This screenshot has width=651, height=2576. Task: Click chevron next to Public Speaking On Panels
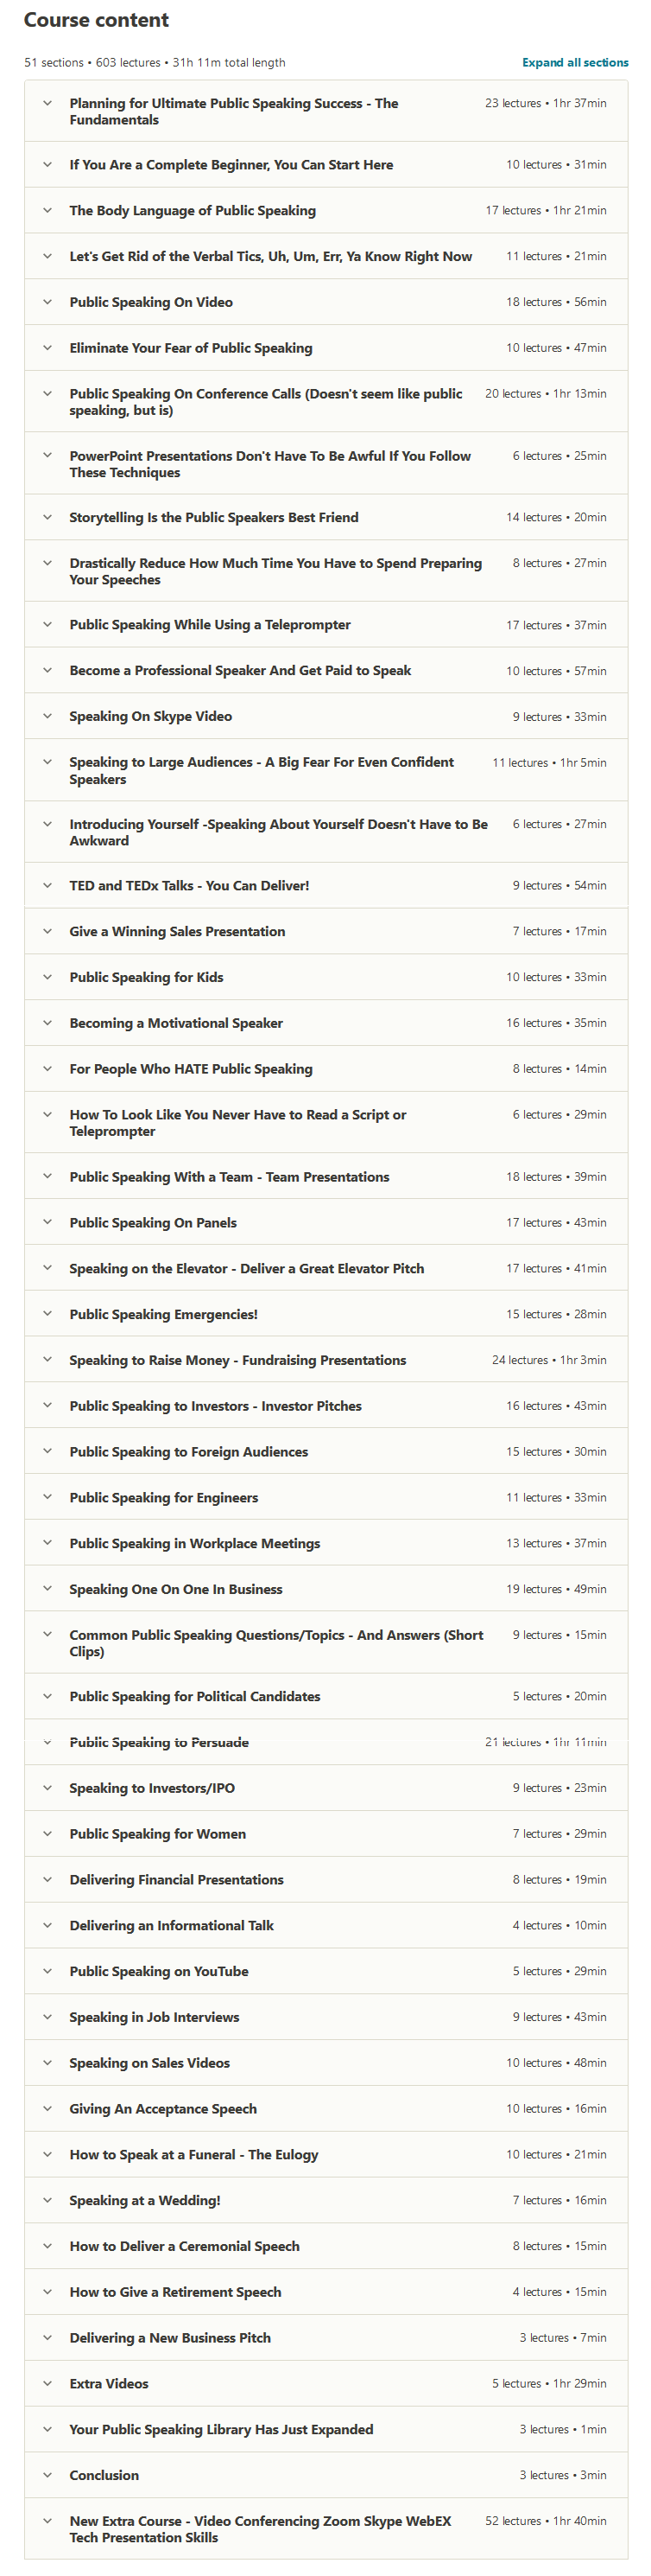pyautogui.click(x=47, y=1222)
